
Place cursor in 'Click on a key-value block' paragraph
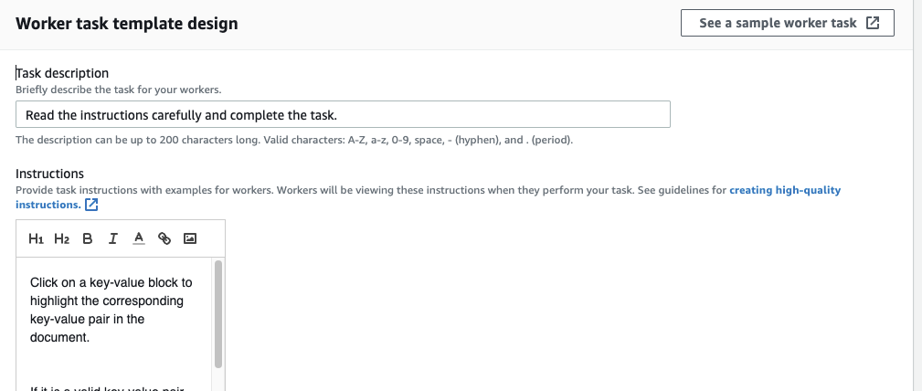111,310
